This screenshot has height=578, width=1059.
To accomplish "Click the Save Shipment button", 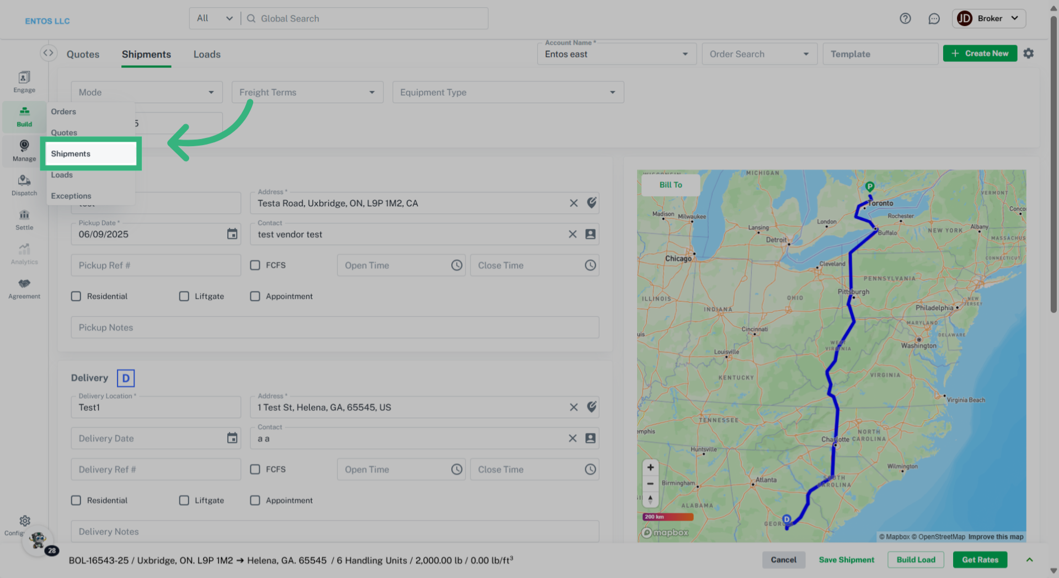I will 846,560.
